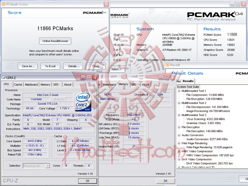
Task: Close the PCMark Score dialog via Close button
Action: [x=96, y=66]
